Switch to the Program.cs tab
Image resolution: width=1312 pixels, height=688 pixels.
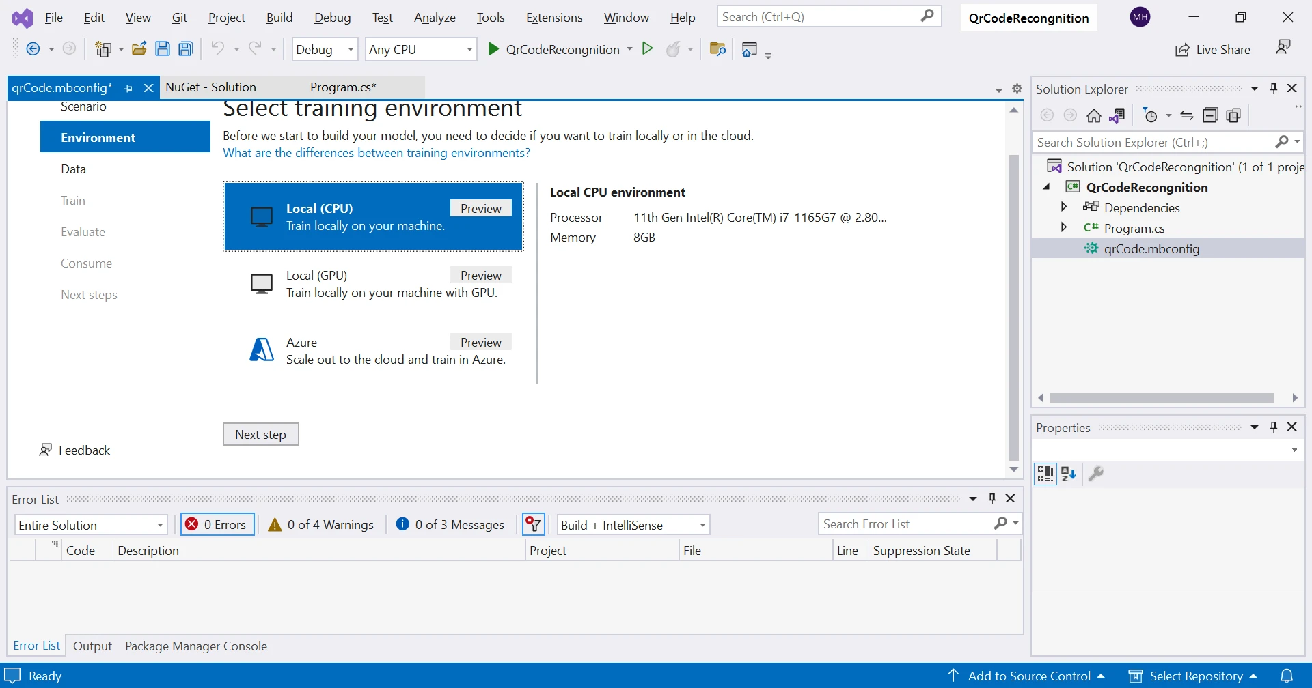[x=342, y=87]
